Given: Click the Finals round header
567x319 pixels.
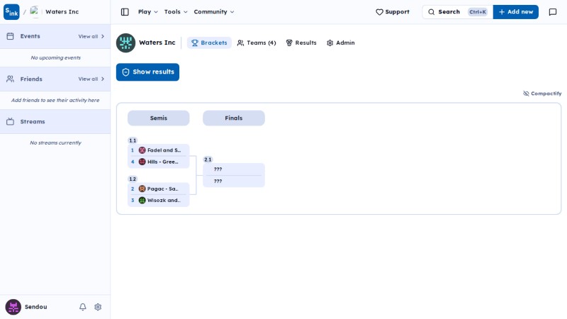Looking at the screenshot, I should tap(234, 118).
